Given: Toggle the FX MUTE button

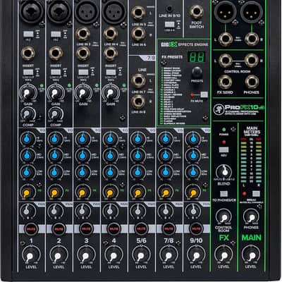Looking at the screenshot, I should pos(204,94).
